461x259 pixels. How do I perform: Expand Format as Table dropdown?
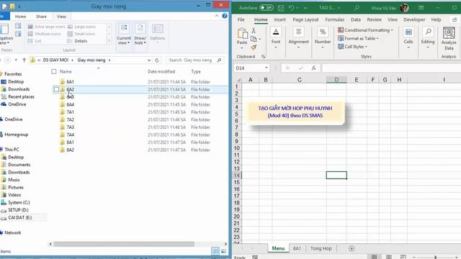coord(377,38)
